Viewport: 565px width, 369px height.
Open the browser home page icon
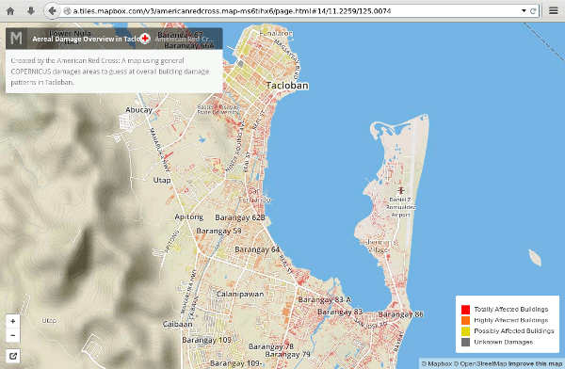10,10
